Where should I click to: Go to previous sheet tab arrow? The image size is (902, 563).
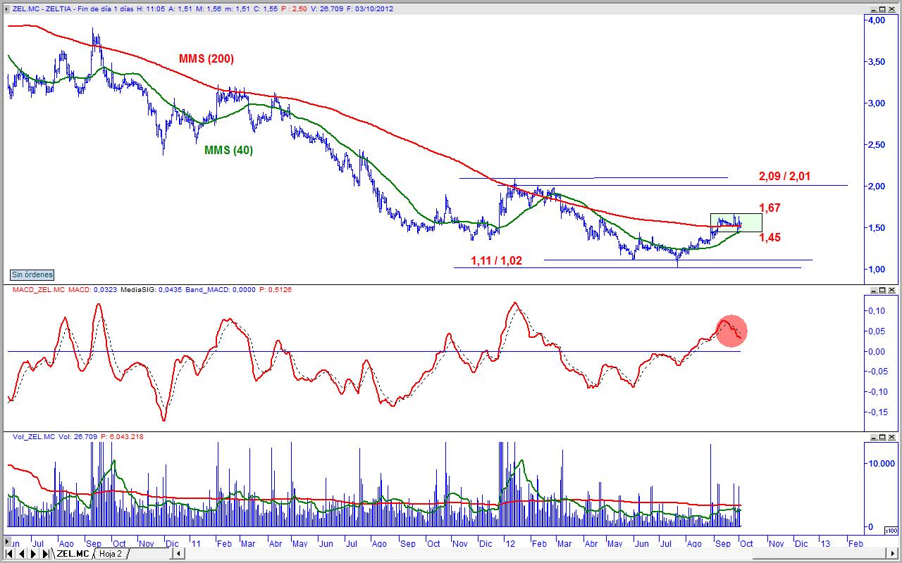click(21, 554)
